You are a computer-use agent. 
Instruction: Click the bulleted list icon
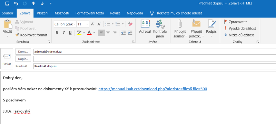click(108, 24)
